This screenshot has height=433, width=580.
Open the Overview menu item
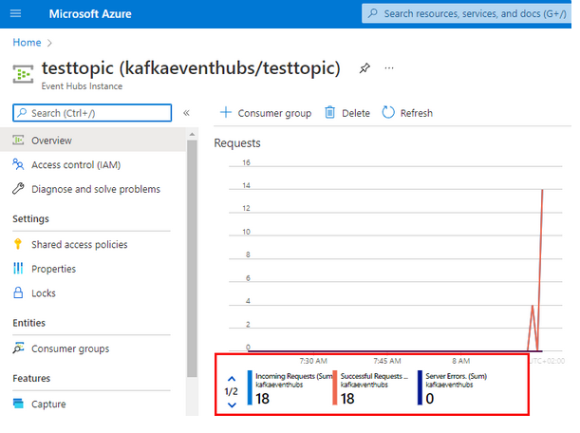pos(93,141)
